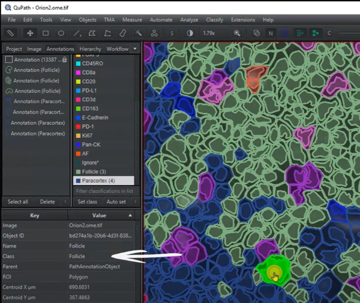Select the Polygon drawing tool
This screenshot has width=360, height=303.
click(92, 33)
